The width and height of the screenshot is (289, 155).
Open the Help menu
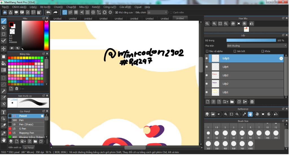point(147,7)
